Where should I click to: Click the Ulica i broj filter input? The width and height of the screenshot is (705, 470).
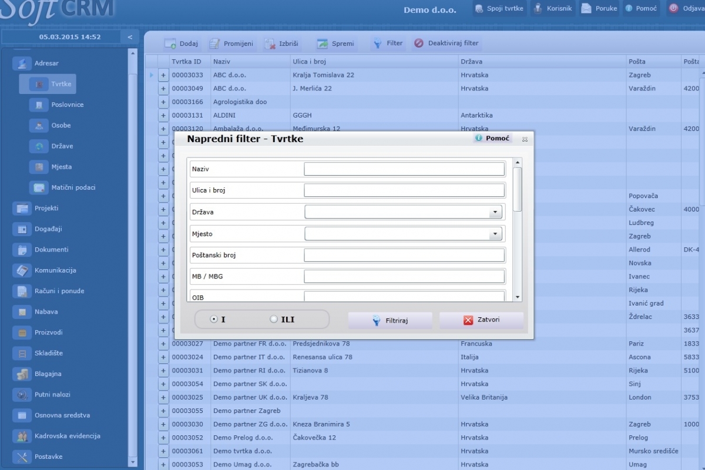click(x=404, y=190)
